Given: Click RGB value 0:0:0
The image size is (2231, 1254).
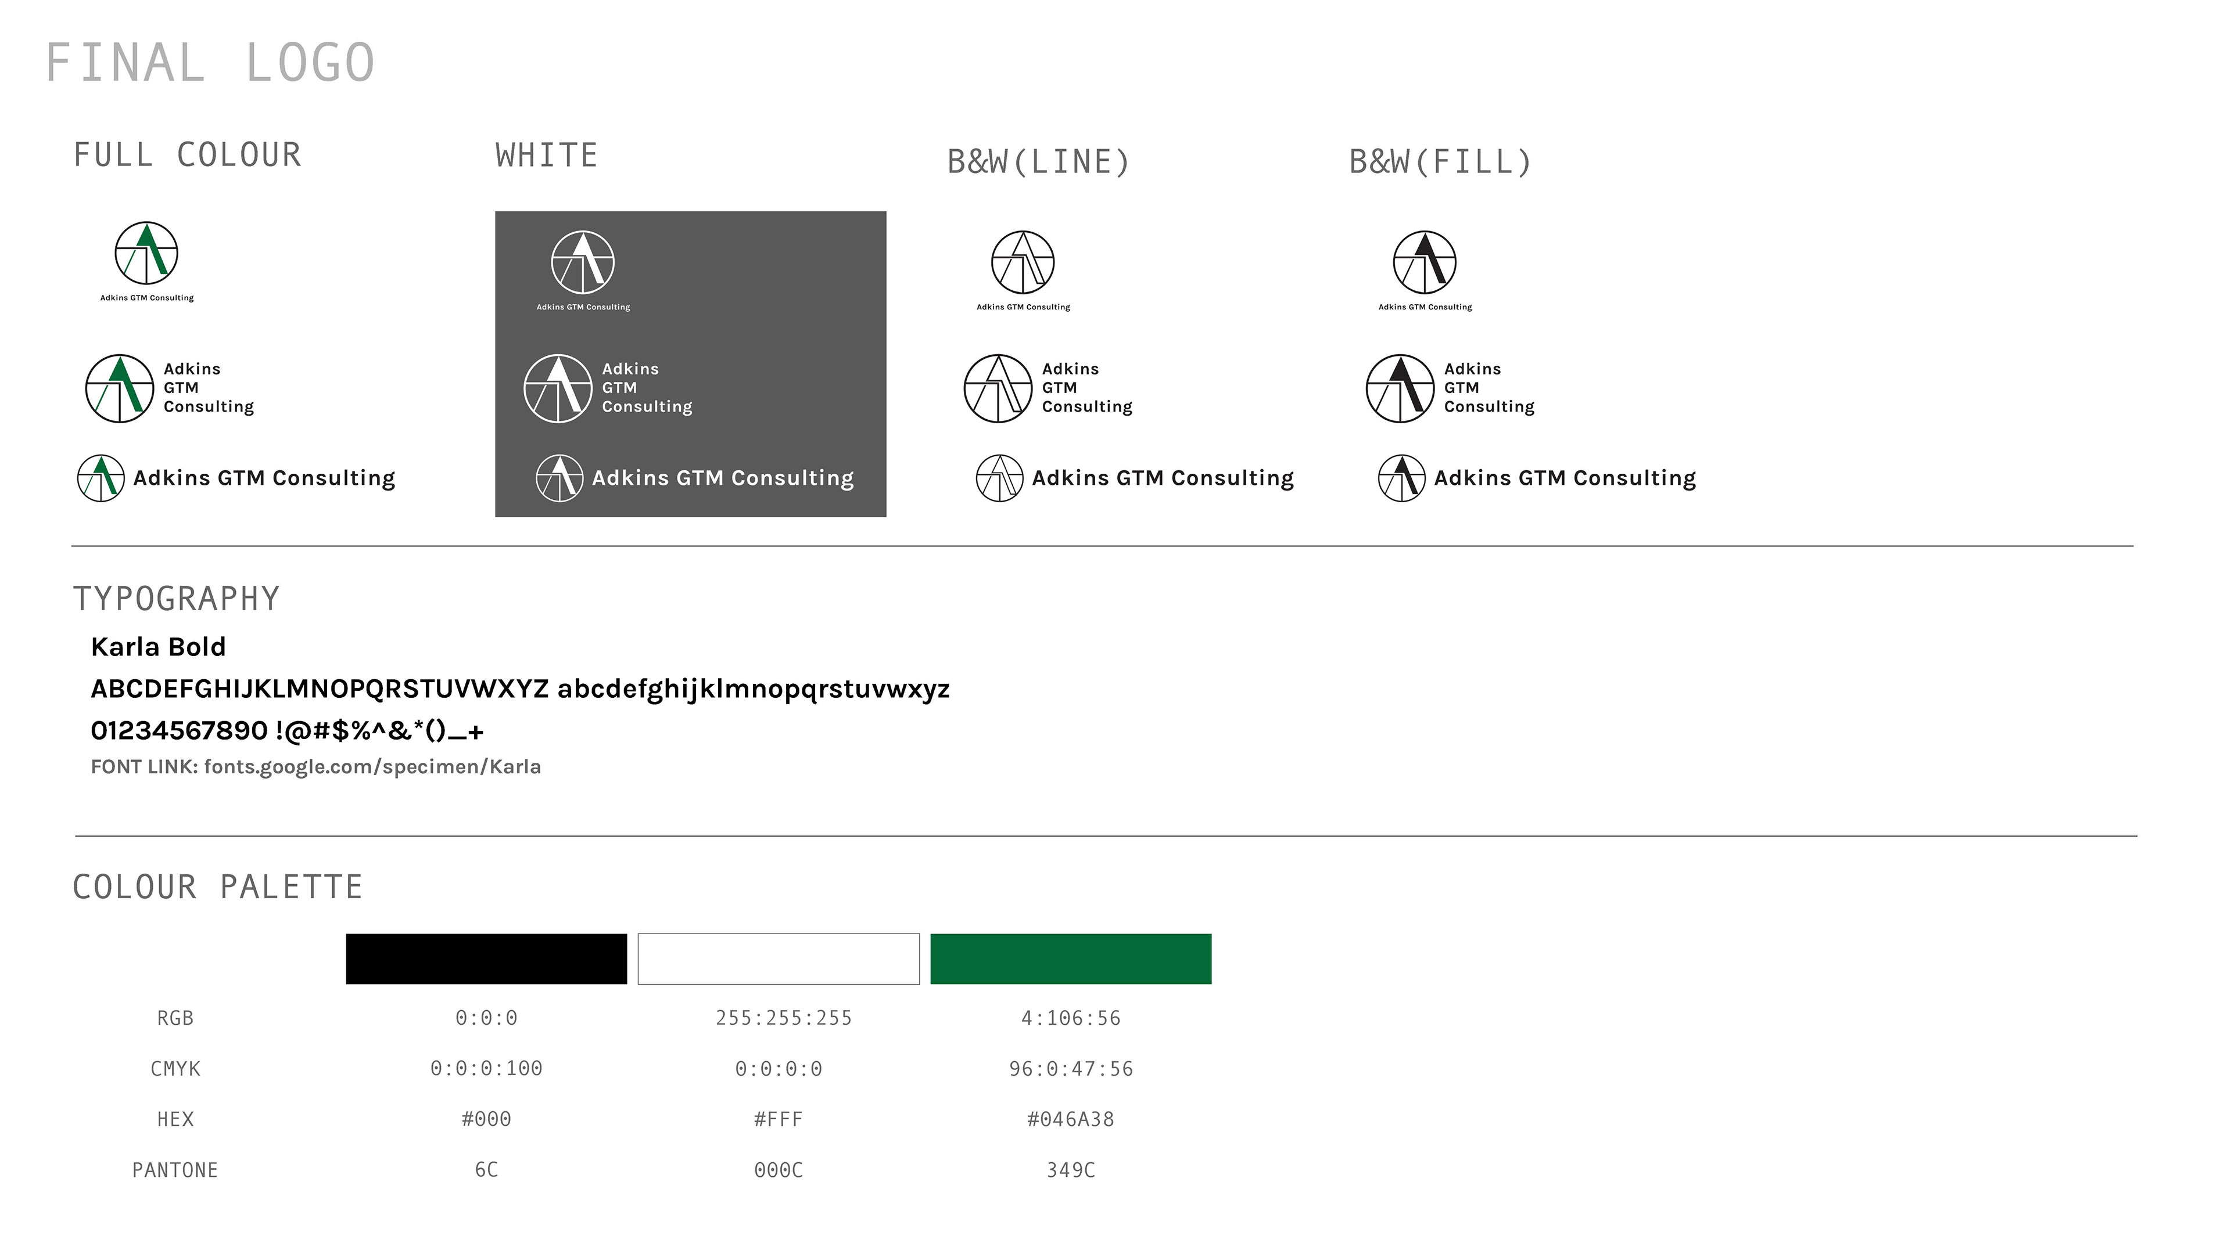Looking at the screenshot, I should click(x=487, y=1019).
